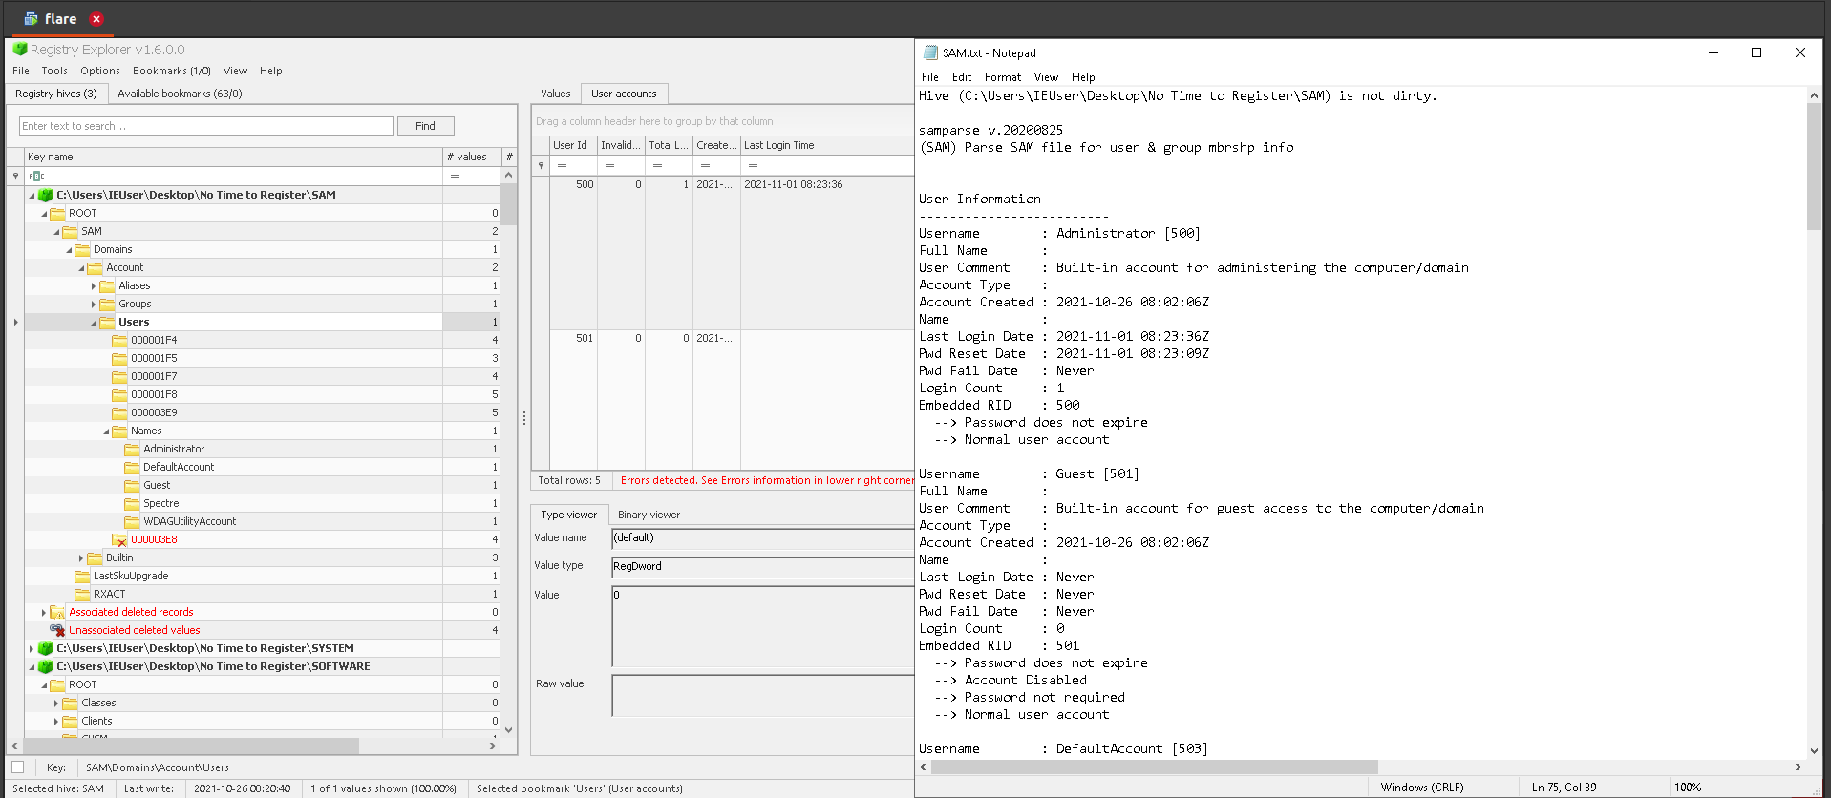The width and height of the screenshot is (1831, 798).
Task: Open the Bookmarks (1/0) menu
Action: pyautogui.click(x=172, y=71)
